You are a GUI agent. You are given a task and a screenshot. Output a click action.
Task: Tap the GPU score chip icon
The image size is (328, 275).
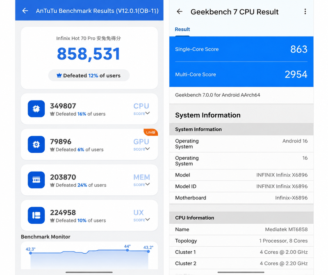click(36, 144)
